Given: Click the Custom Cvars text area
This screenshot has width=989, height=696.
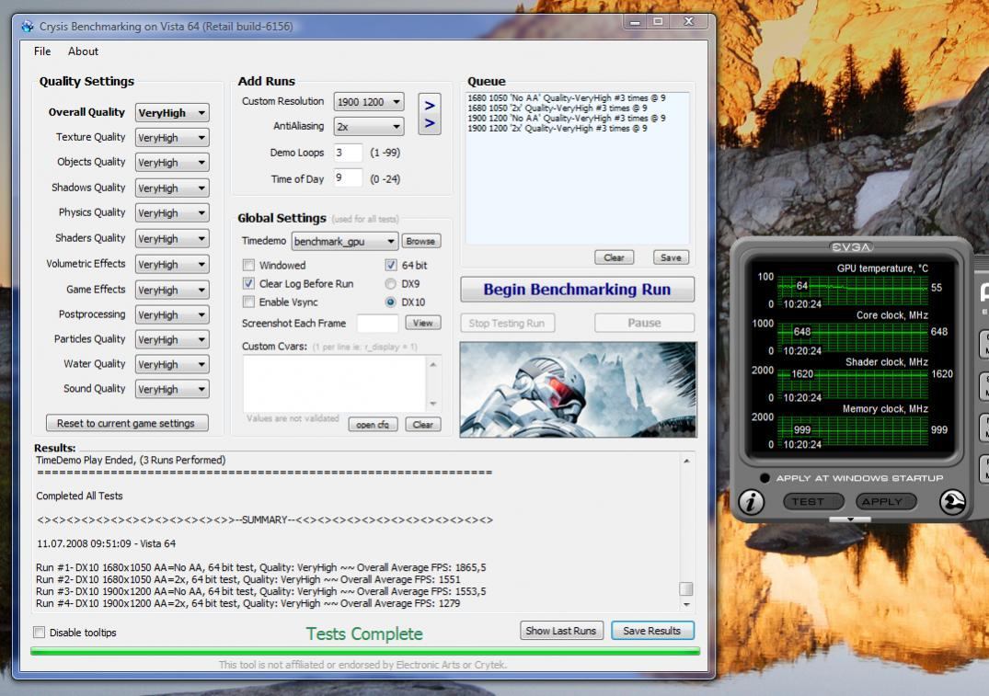Looking at the screenshot, I should [x=335, y=384].
